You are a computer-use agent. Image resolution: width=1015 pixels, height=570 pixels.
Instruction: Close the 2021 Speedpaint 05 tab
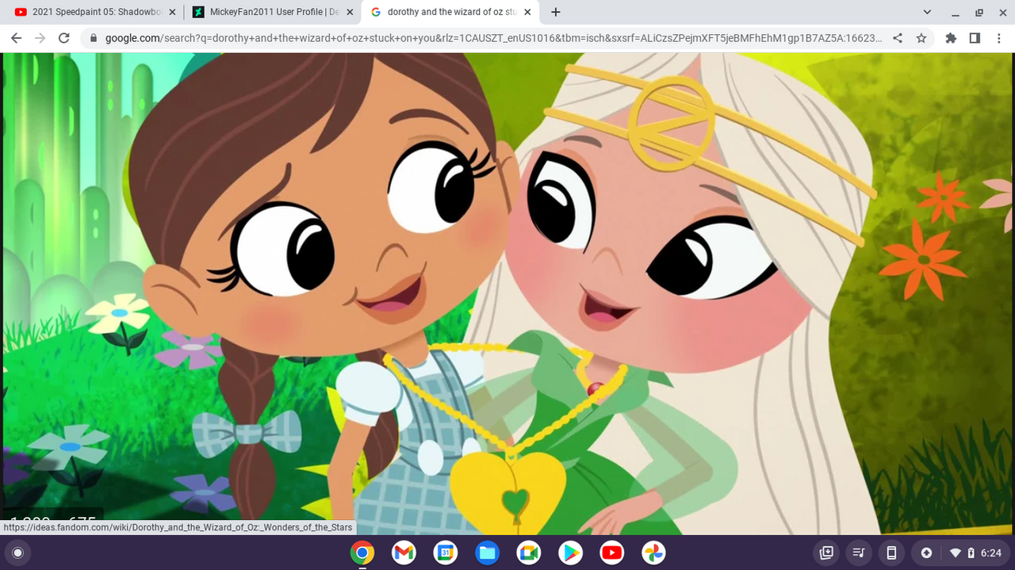click(172, 12)
